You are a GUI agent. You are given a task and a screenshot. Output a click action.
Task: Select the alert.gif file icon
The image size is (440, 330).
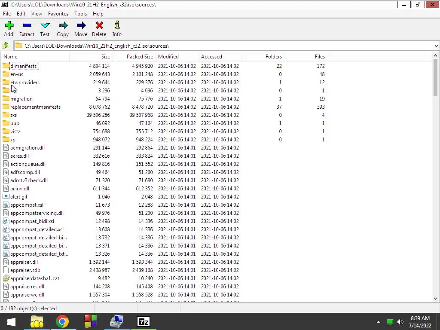tap(6, 196)
